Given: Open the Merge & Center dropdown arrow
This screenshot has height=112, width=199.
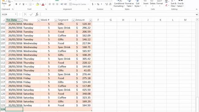Looking at the screenshot, I should (88, 4).
